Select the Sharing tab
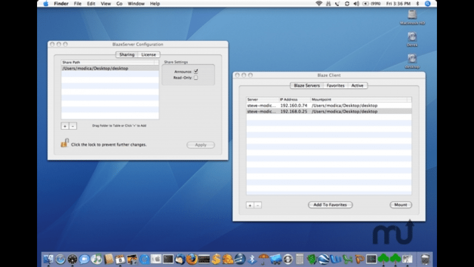Image resolution: width=474 pixels, height=267 pixels. point(126,54)
